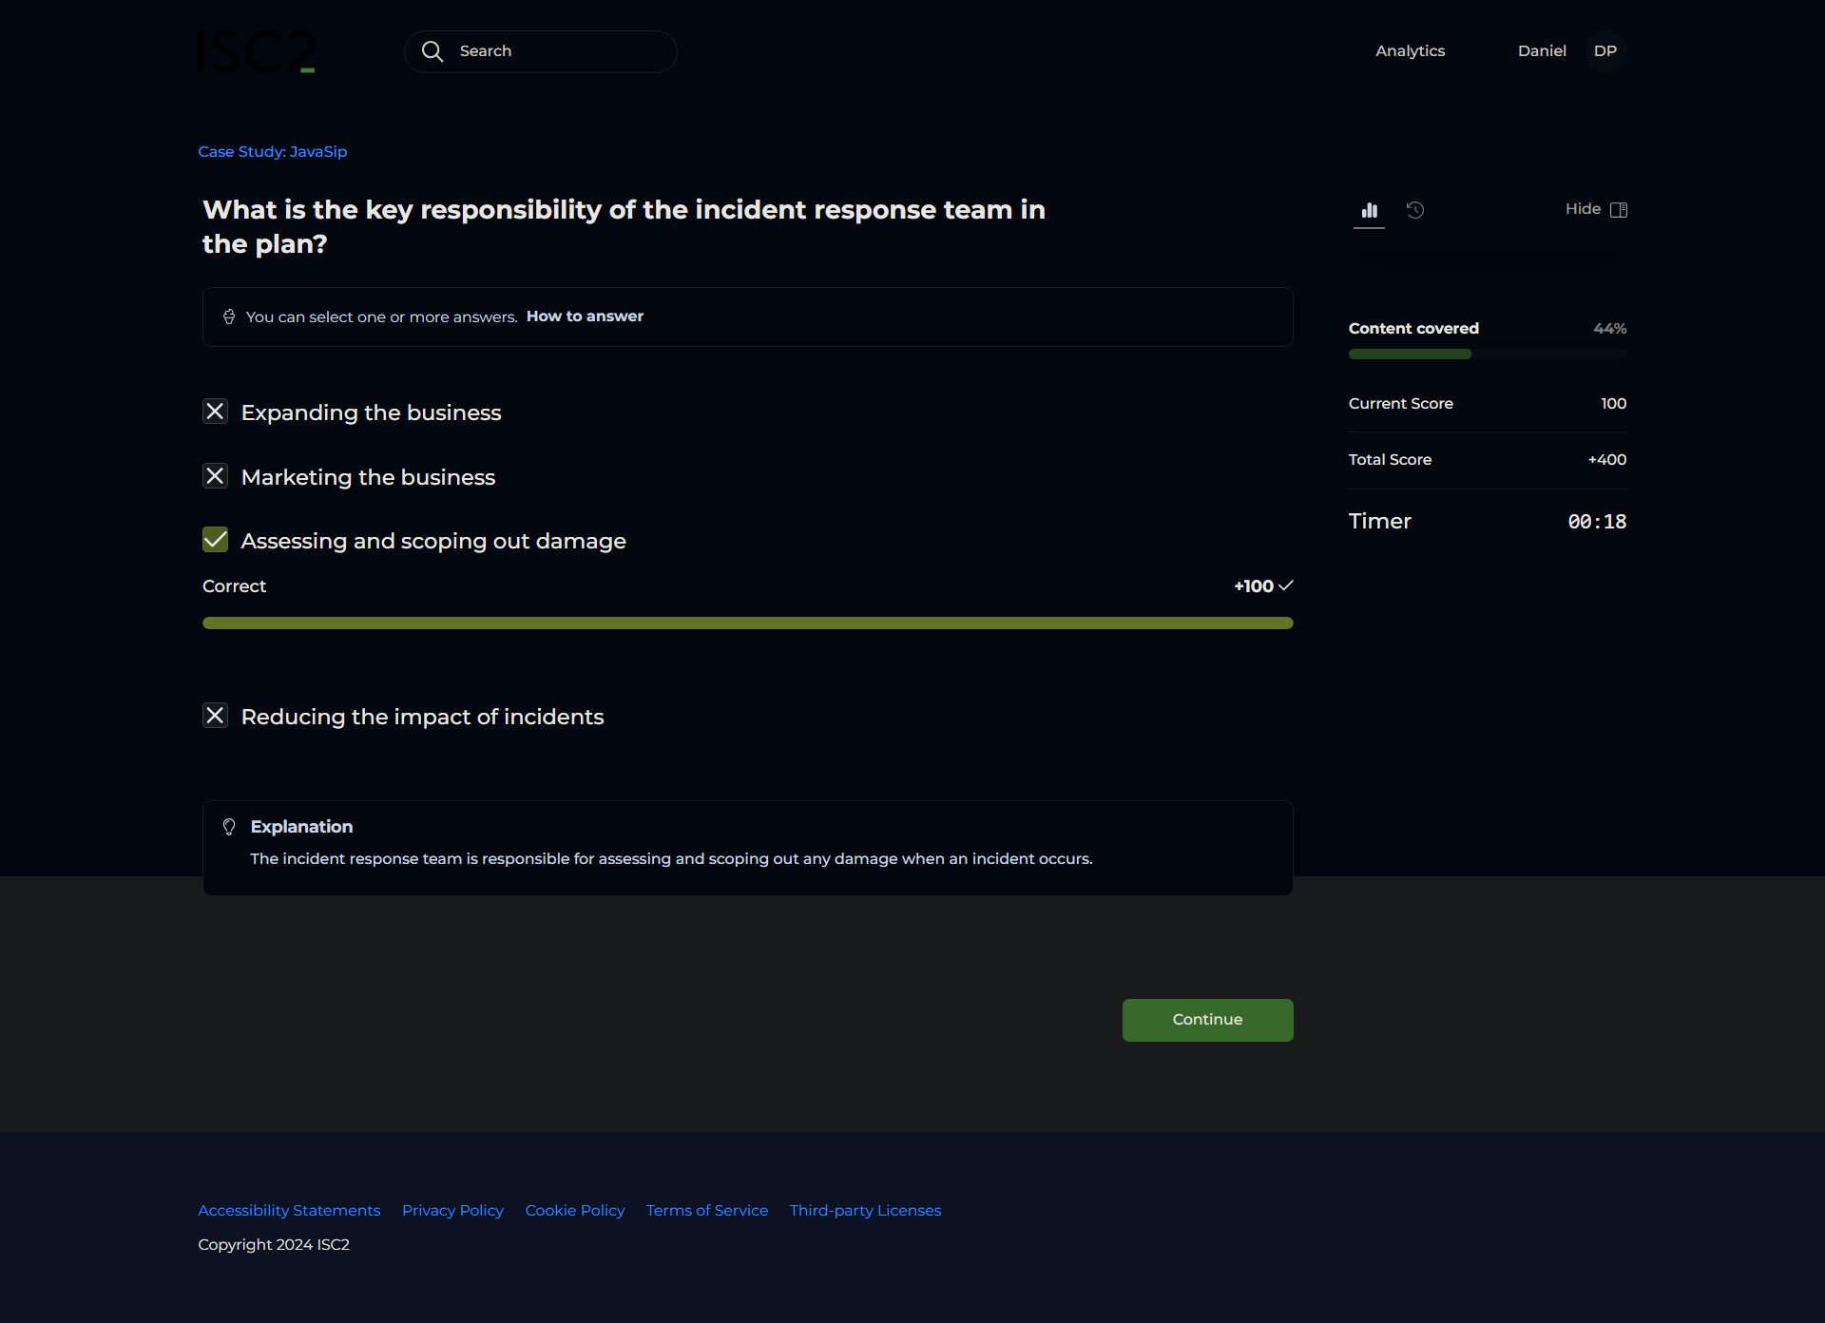Screen dimensions: 1825x1323
Task: Click the lightbulb icon beside Explanation
Action: coord(229,827)
